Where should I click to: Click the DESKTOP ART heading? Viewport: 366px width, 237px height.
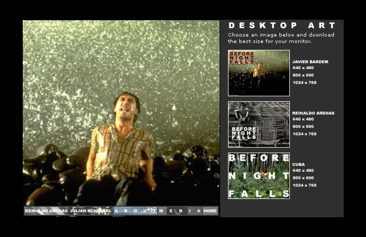(x=282, y=25)
